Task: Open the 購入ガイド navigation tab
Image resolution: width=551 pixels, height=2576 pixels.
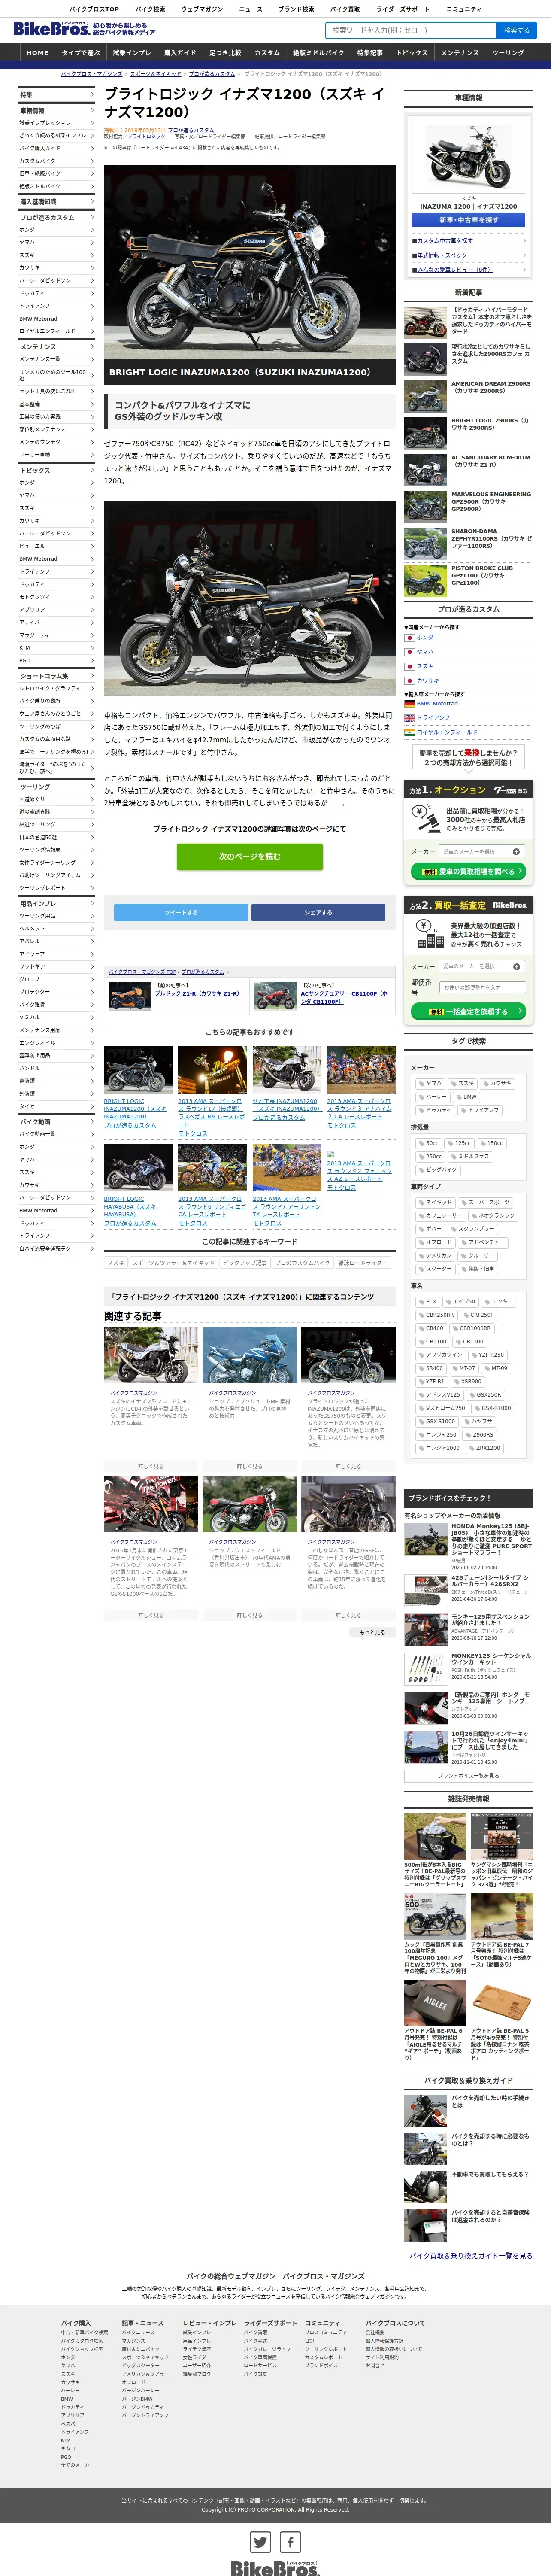Action: click(x=180, y=53)
